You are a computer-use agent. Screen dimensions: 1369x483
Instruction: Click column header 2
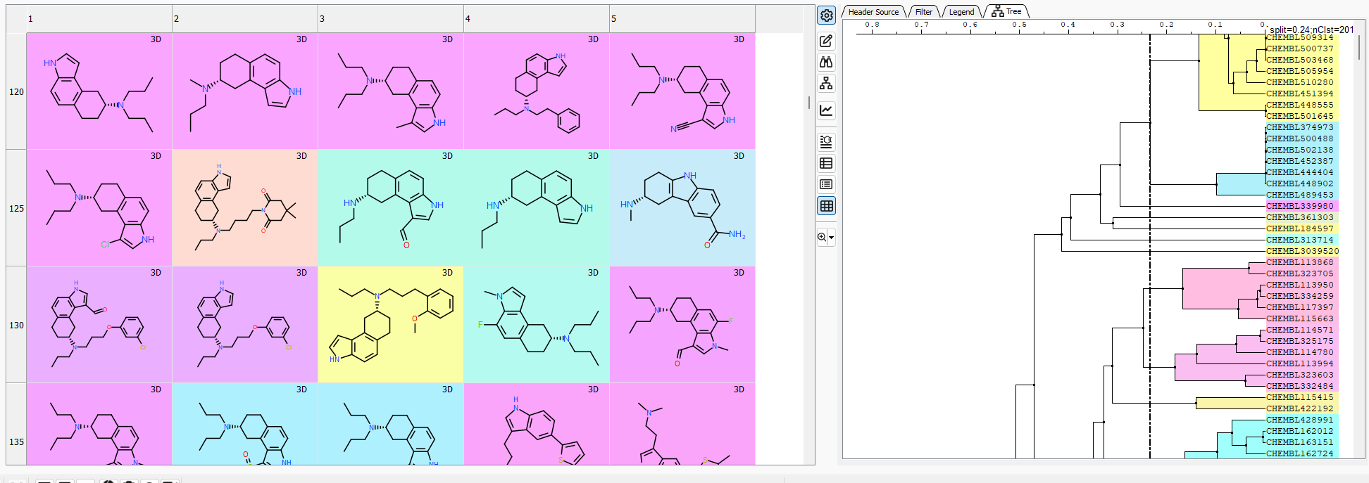tap(245, 19)
